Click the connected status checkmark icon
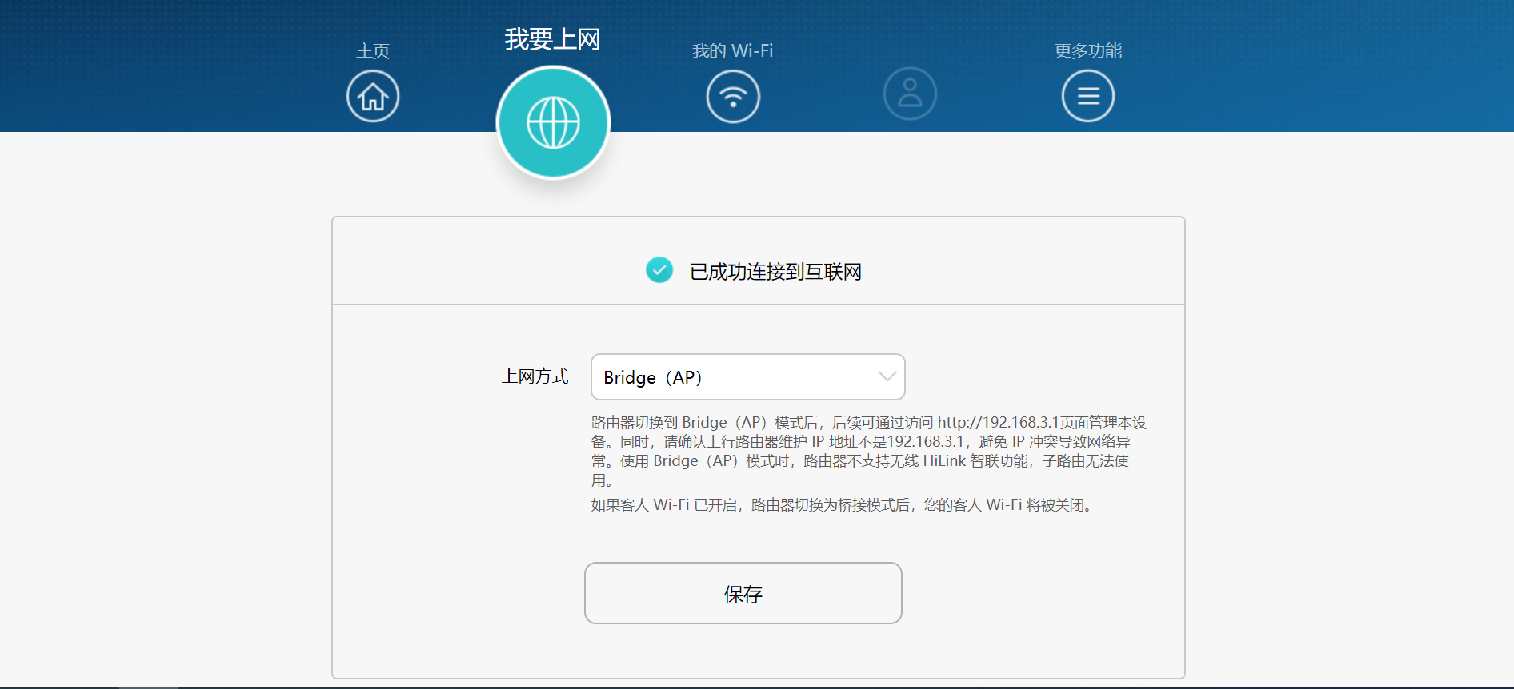The image size is (1514, 689). (x=659, y=270)
